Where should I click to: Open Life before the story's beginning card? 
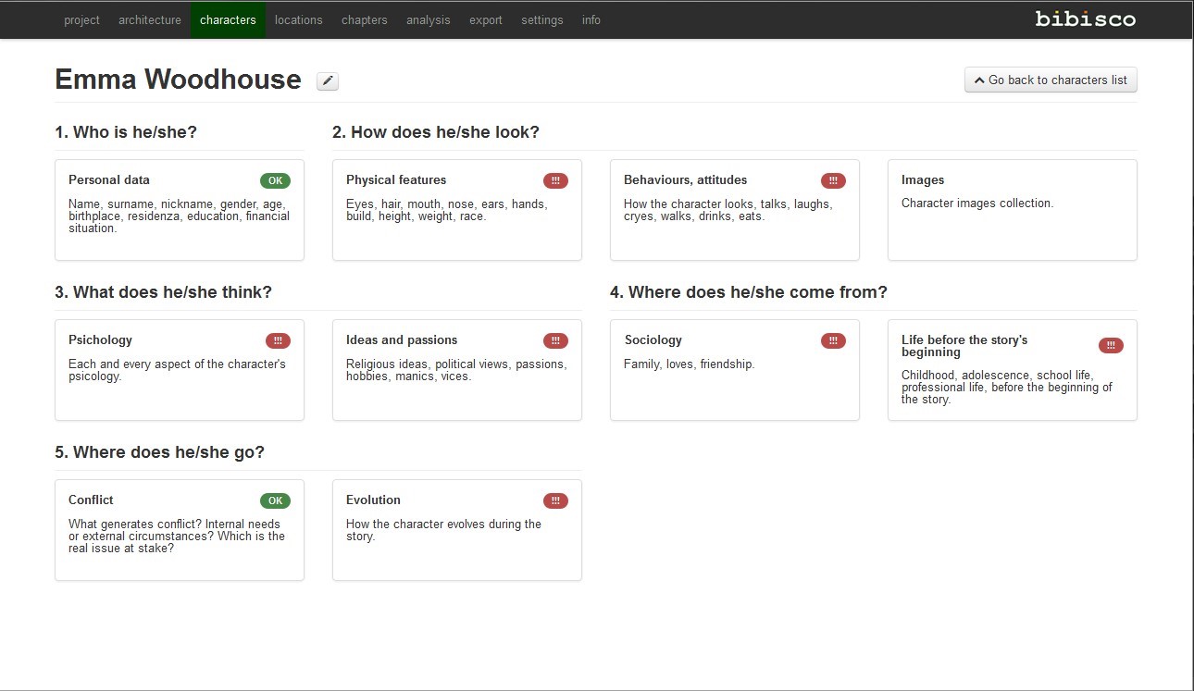pyautogui.click(x=1012, y=369)
